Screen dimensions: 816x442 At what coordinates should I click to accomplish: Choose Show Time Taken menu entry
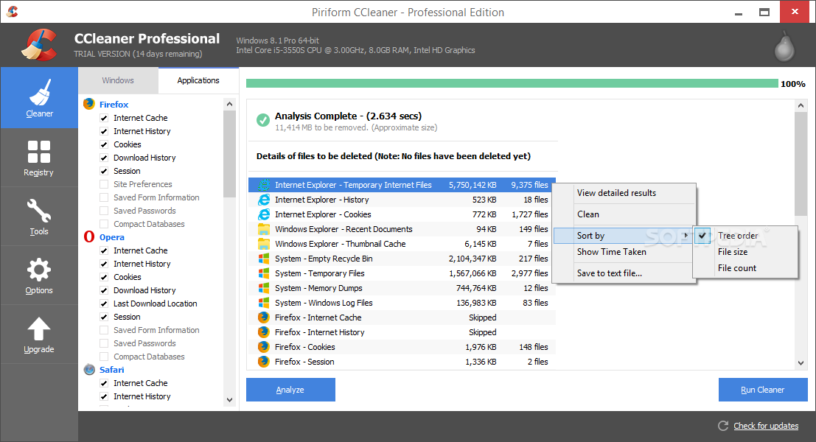coord(612,252)
